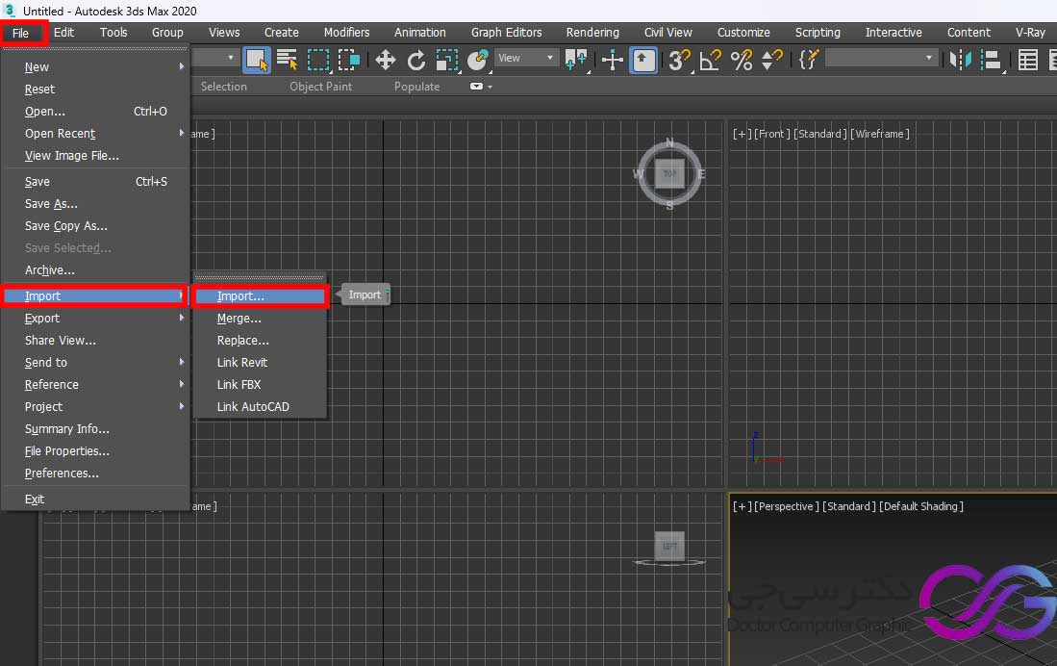The width and height of the screenshot is (1057, 666).
Task: Activate the Select and Rotate tool
Action: (415, 60)
